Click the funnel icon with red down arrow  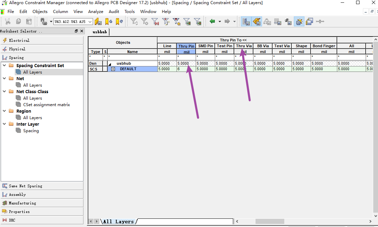click(166, 22)
